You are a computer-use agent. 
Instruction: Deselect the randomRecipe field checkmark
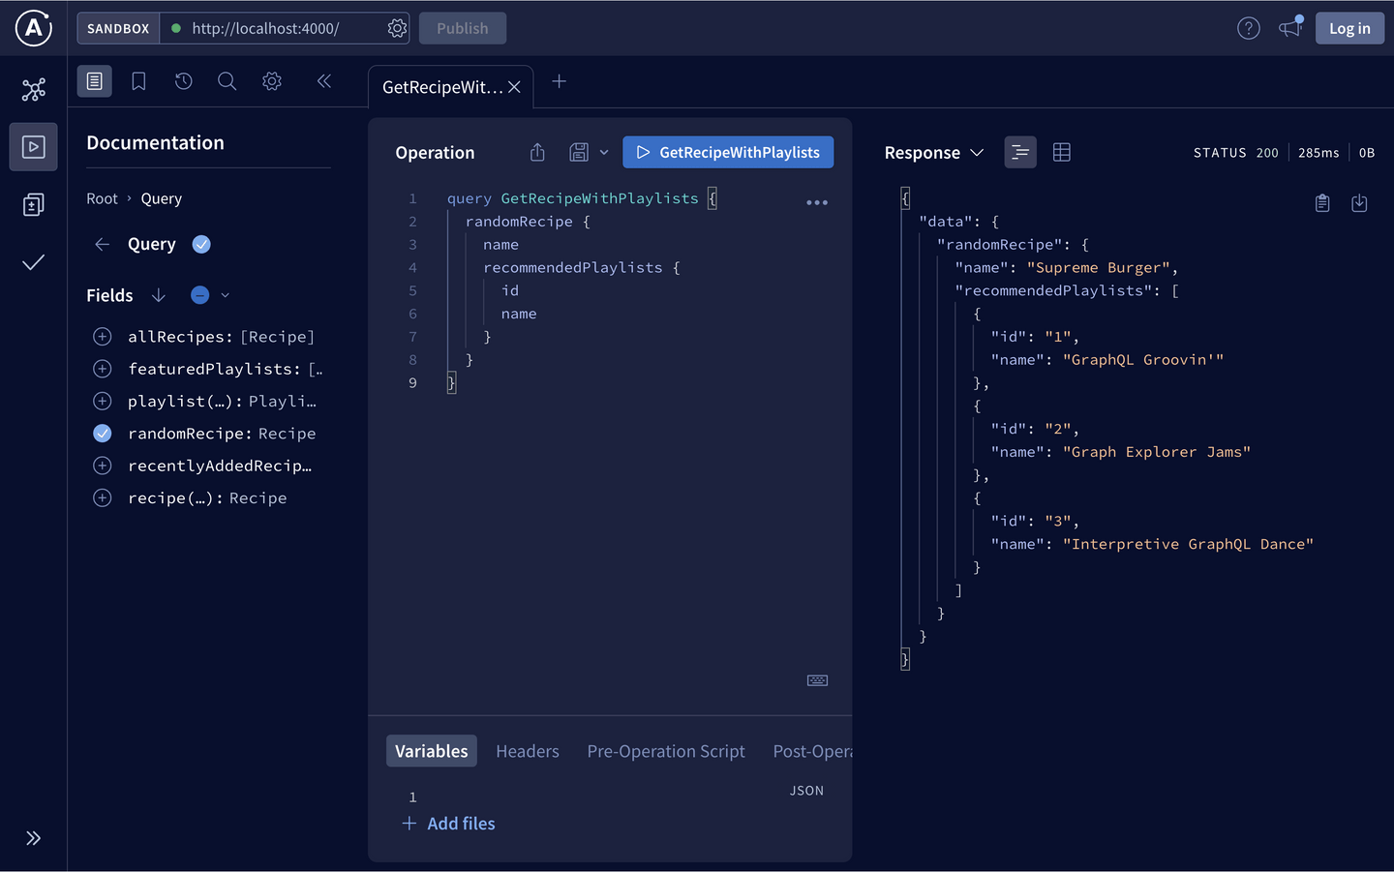102,433
